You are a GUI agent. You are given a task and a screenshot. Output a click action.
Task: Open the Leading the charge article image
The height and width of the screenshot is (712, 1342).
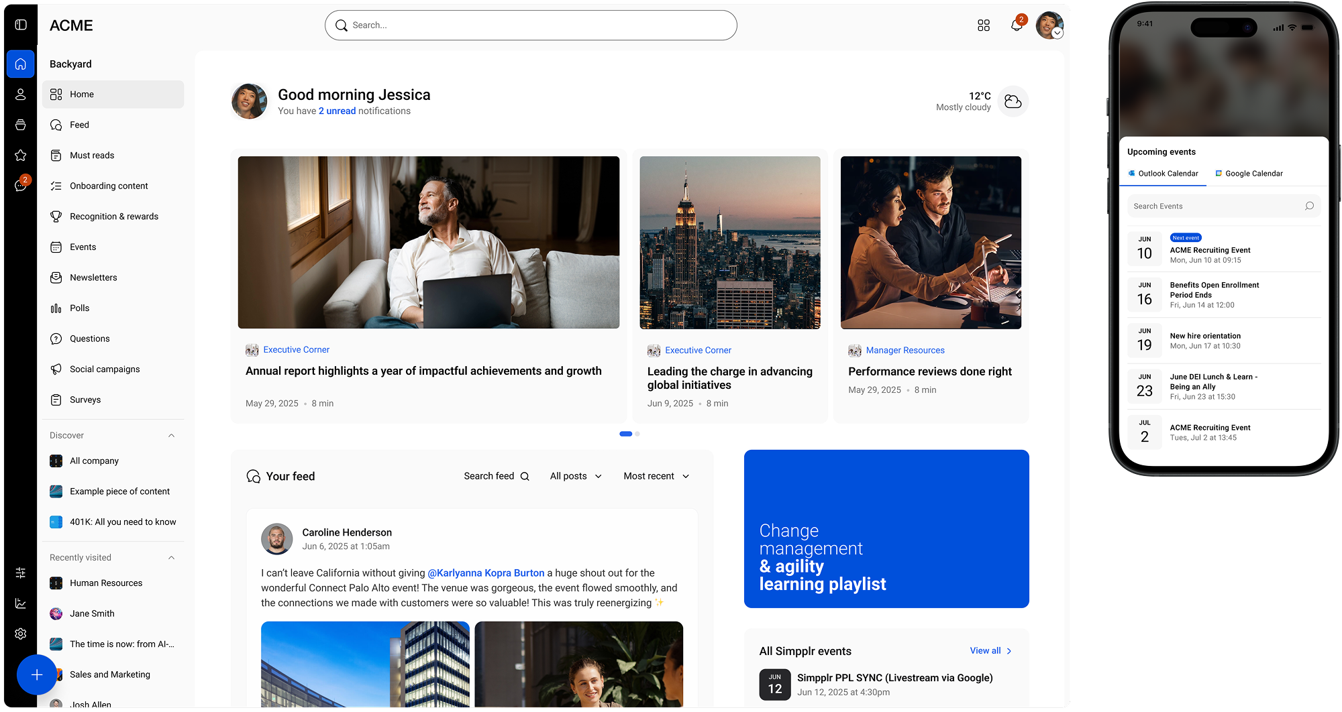(x=730, y=243)
